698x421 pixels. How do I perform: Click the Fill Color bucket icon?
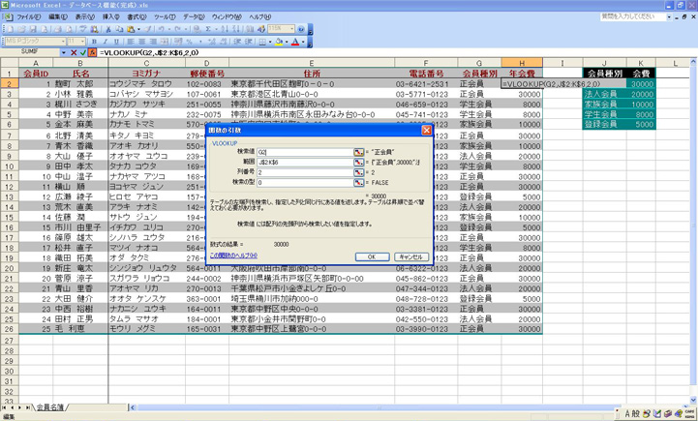(279, 42)
